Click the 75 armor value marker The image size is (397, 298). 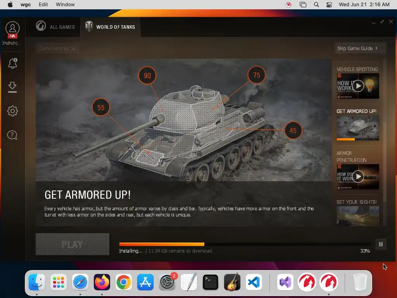pyautogui.click(x=257, y=75)
